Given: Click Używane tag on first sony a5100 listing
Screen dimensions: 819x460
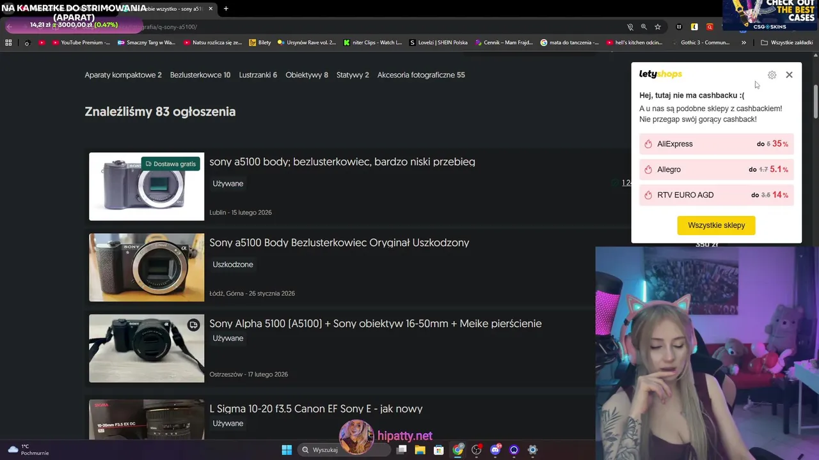Looking at the screenshot, I should [228, 183].
